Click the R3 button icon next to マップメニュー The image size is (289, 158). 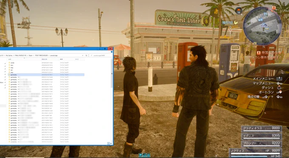pos(279,83)
